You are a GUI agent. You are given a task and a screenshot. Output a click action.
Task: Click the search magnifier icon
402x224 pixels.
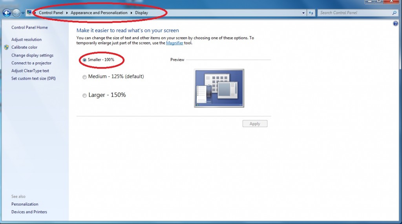pos(394,13)
